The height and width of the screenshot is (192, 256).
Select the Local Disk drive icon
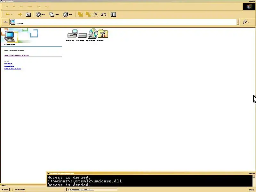pos(83,35)
